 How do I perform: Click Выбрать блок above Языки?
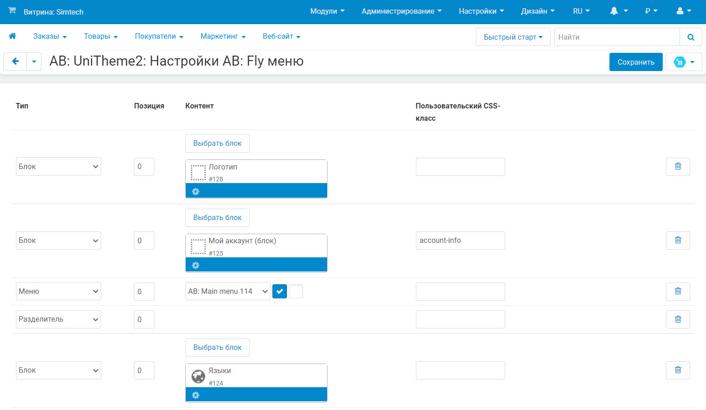tap(217, 347)
